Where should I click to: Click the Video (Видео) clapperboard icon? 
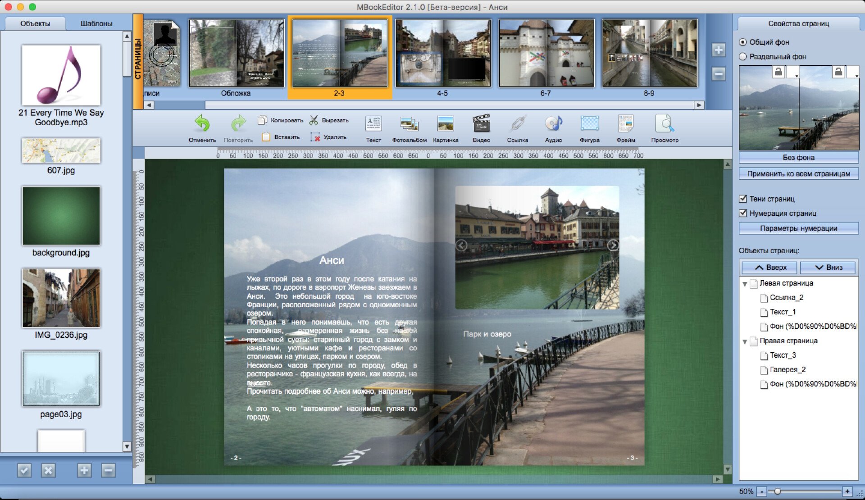pyautogui.click(x=481, y=124)
